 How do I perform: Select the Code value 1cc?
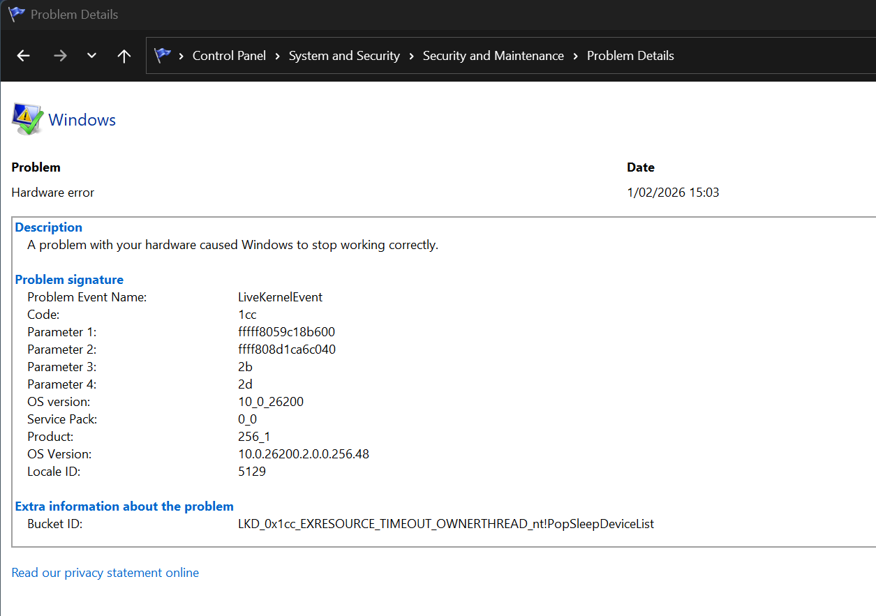[x=247, y=315]
